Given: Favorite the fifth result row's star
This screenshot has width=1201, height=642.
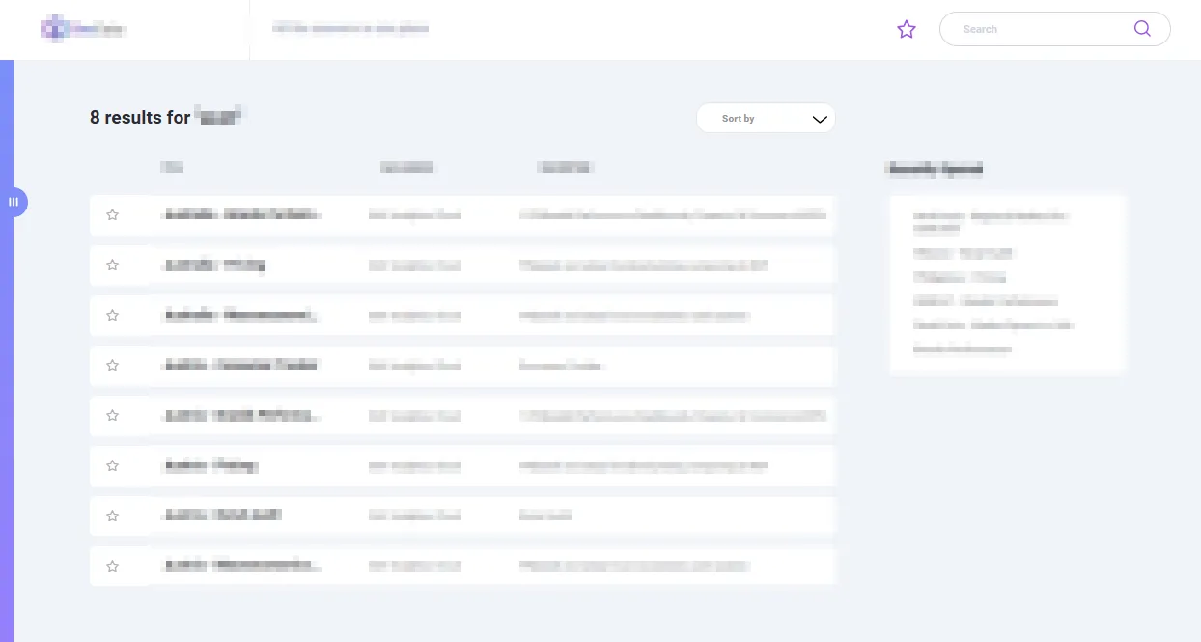Looking at the screenshot, I should click(112, 415).
